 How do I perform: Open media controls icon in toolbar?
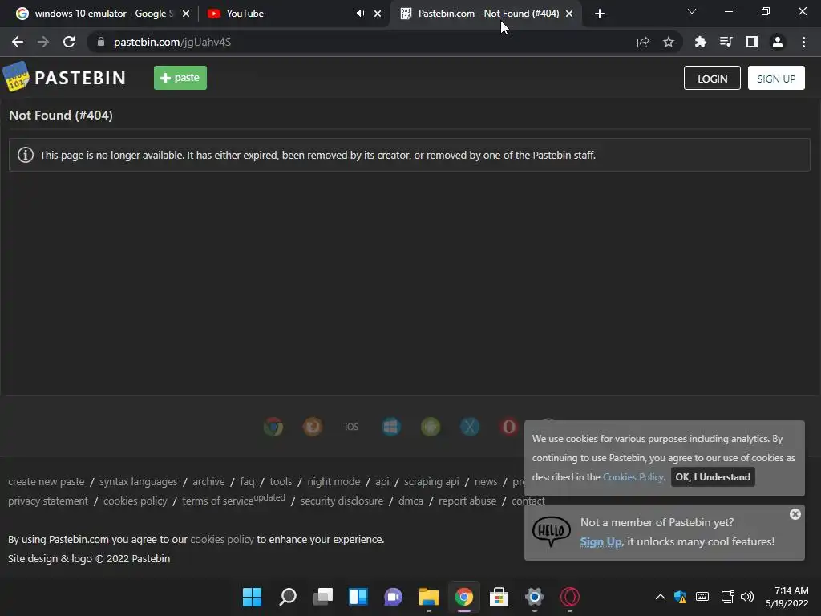point(726,42)
